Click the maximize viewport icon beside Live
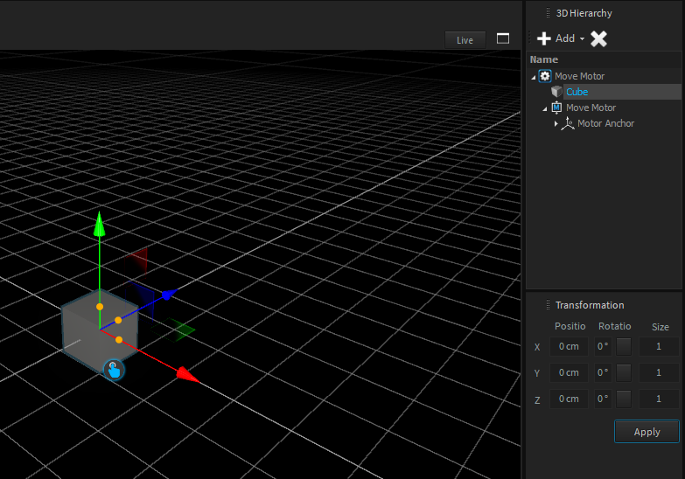Viewport: 685px width, 479px height. point(503,39)
